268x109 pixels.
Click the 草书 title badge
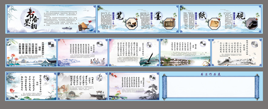150,45
